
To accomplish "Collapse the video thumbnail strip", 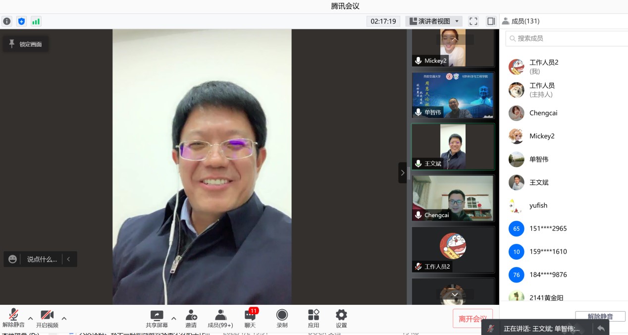I will [402, 173].
